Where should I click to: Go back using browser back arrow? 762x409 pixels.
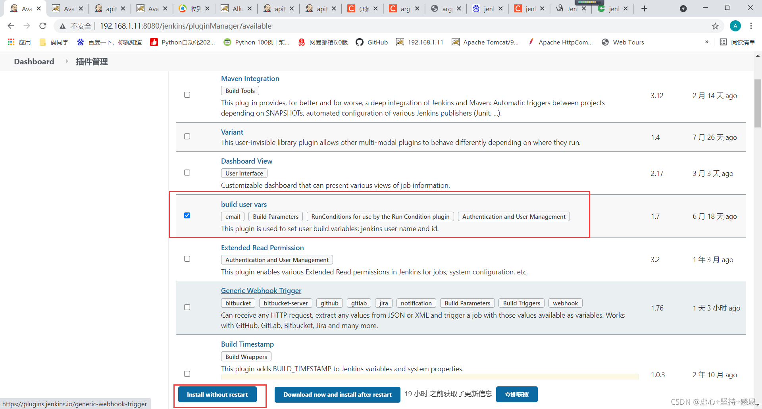(x=11, y=26)
